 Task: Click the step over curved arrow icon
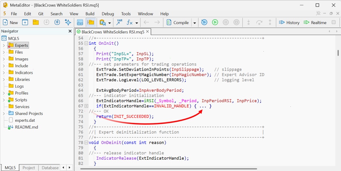tap(259, 23)
